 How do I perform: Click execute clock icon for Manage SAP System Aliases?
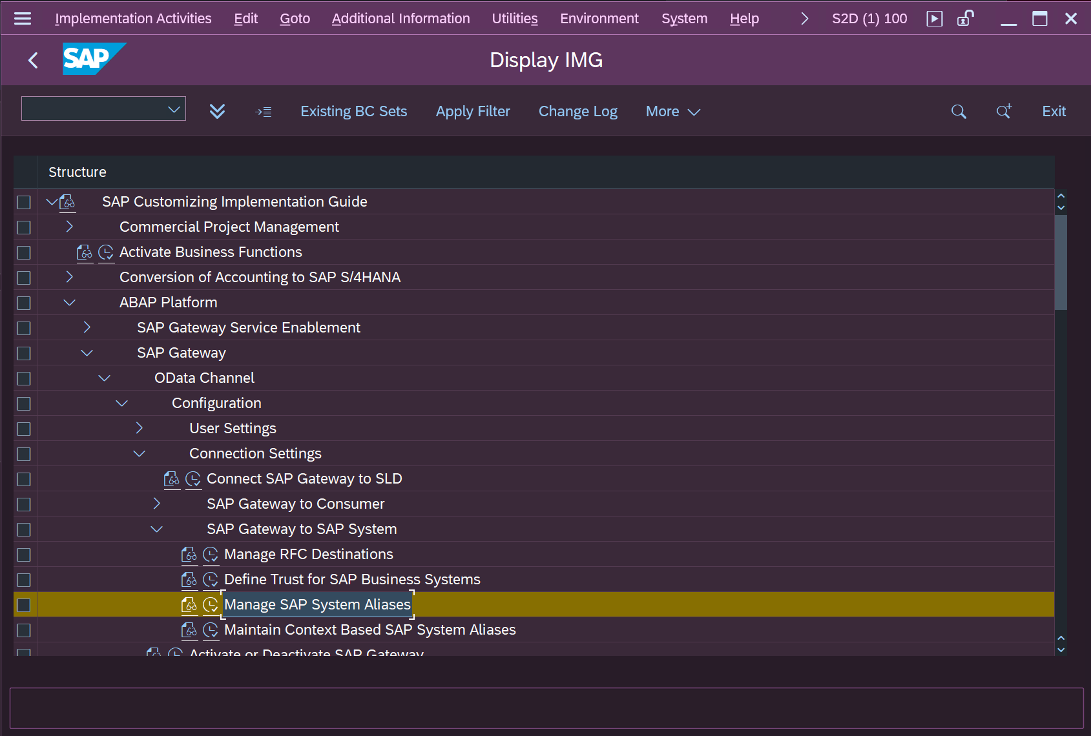click(211, 605)
